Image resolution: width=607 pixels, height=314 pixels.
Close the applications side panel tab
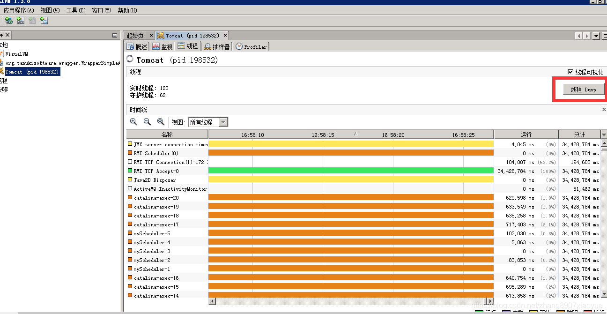(7, 35)
